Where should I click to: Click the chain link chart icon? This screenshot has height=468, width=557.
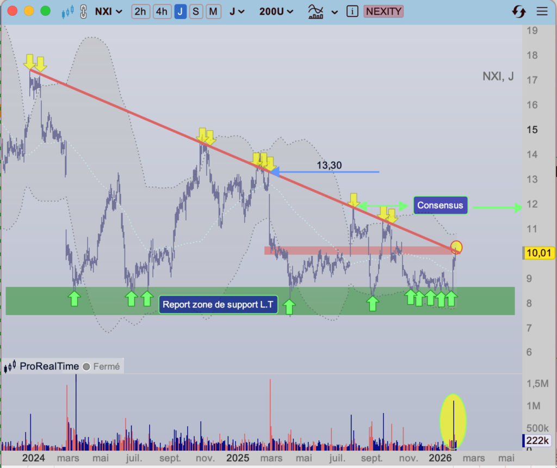point(83,12)
